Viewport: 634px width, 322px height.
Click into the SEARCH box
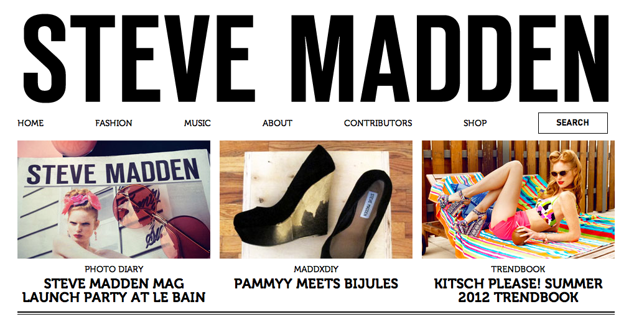pos(573,123)
